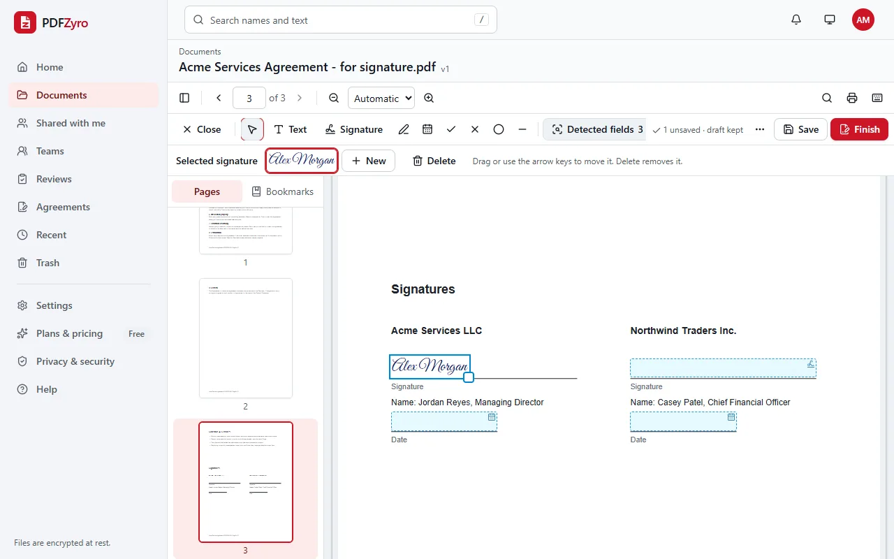Close the editing toolbar
894x559 pixels.
[x=202, y=129]
